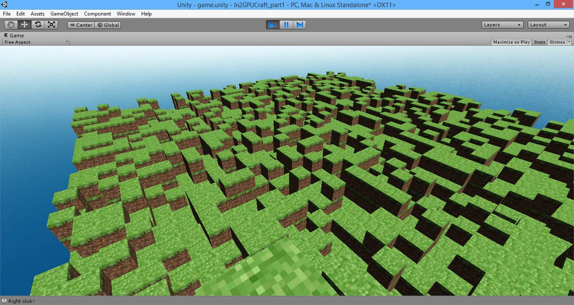Viewport: 574px width, 305px height.
Task: Toggle Global coordinate space button
Action: (x=108, y=25)
